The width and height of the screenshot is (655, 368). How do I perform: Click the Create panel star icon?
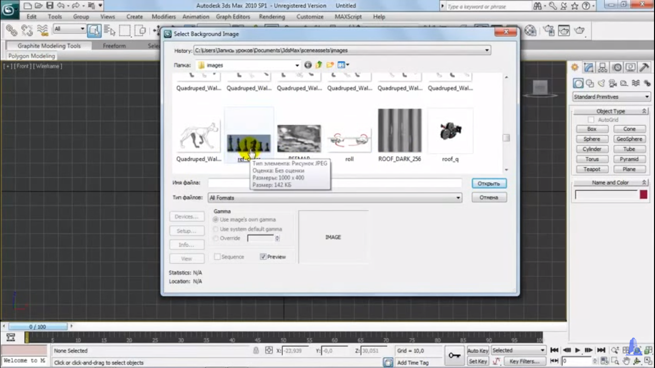pos(575,68)
